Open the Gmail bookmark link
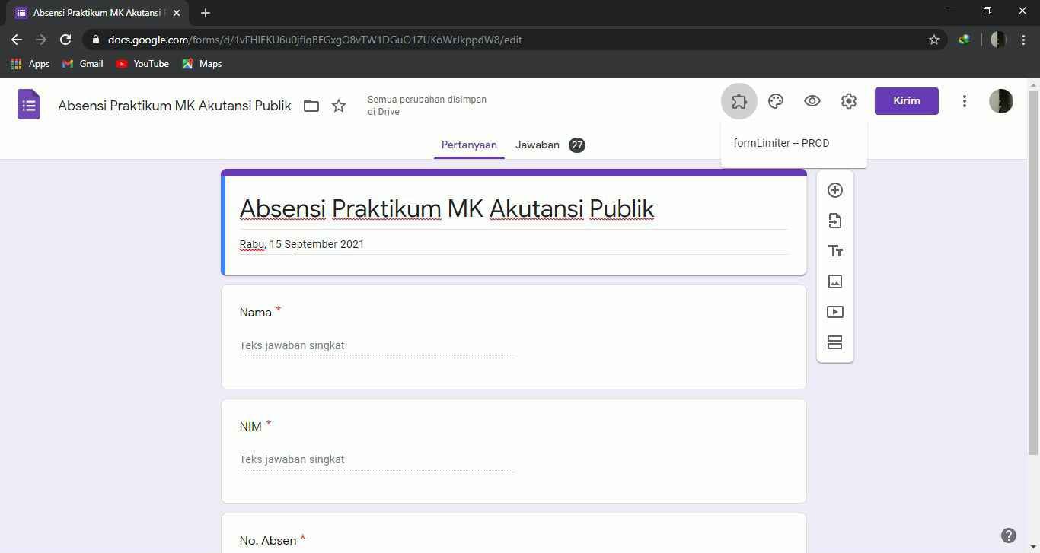Viewport: 1040px width, 553px height. [x=82, y=64]
